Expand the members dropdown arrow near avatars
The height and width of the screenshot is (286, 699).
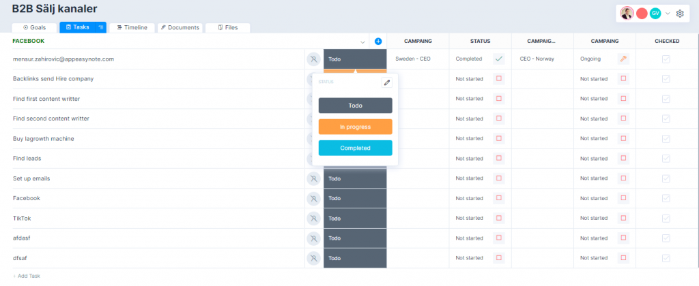tap(668, 14)
